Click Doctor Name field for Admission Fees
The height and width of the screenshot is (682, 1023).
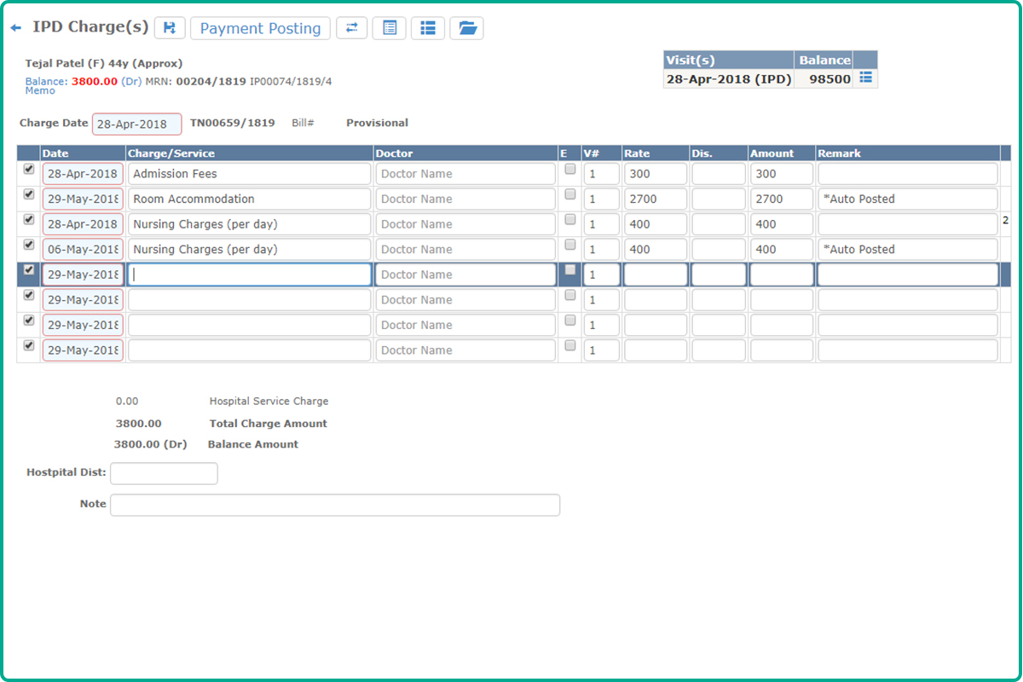click(x=465, y=174)
